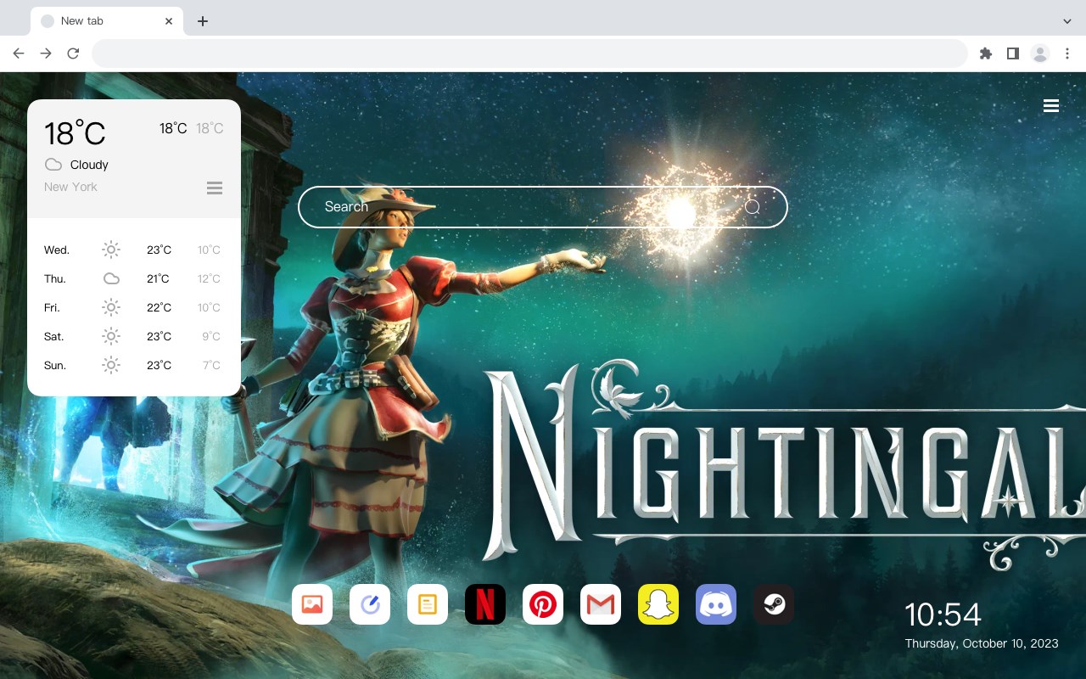The height and width of the screenshot is (679, 1086).
Task: Click Saturday's 9°C low temperature
Action: [211, 336]
